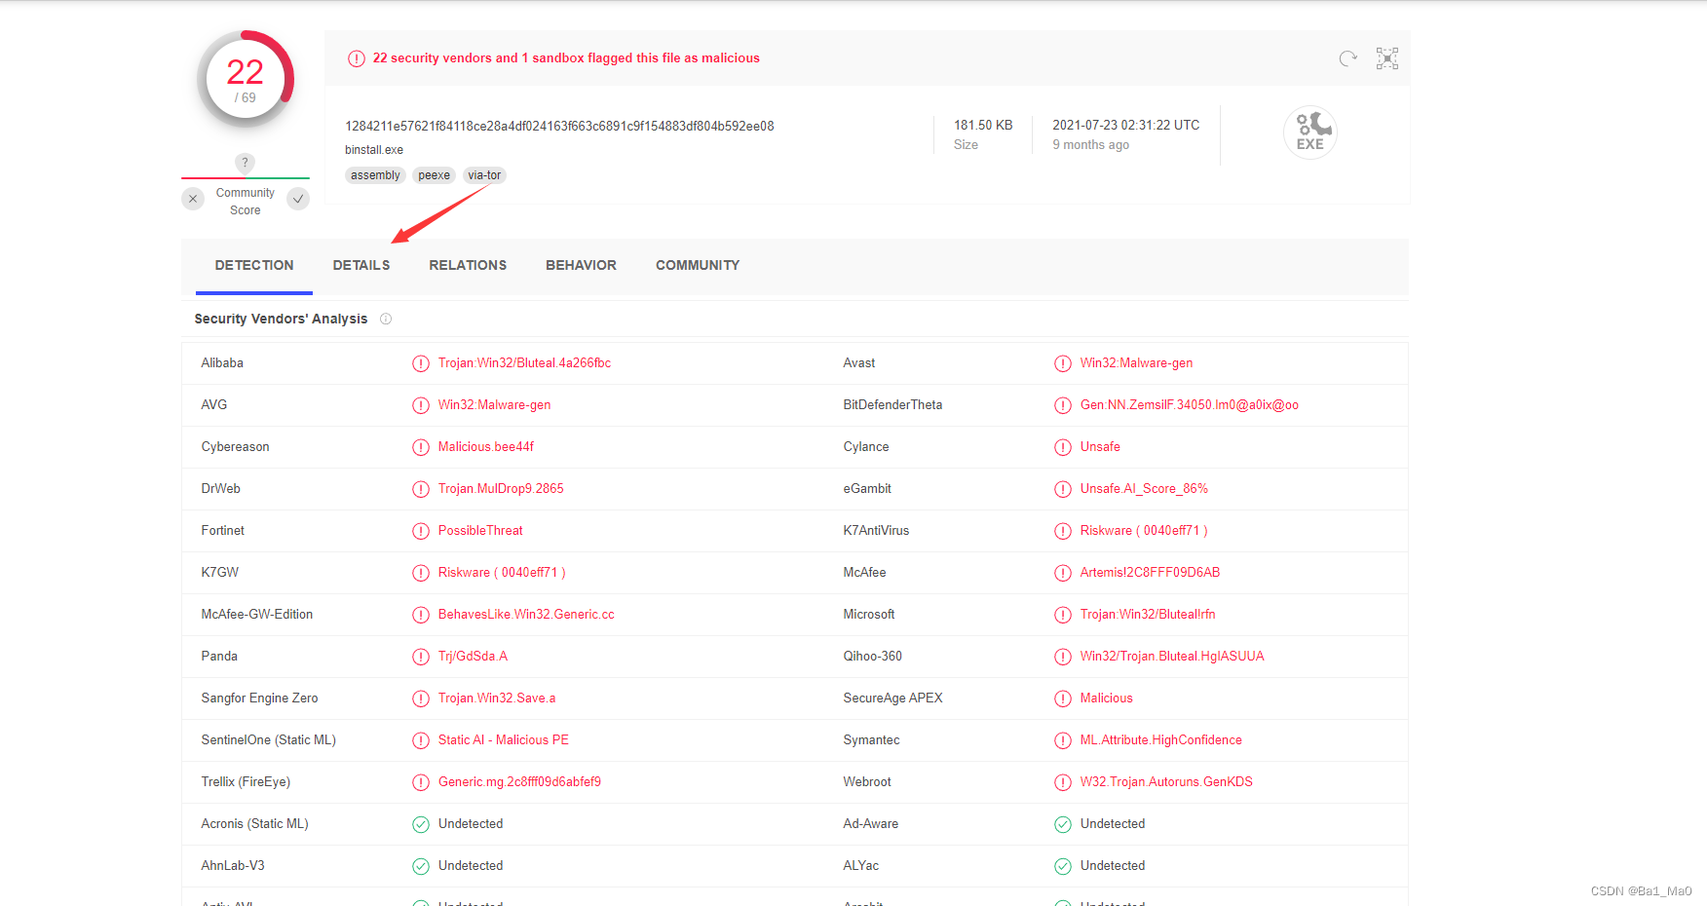Click the ALYac undetected checkmark icon

[1063, 866]
